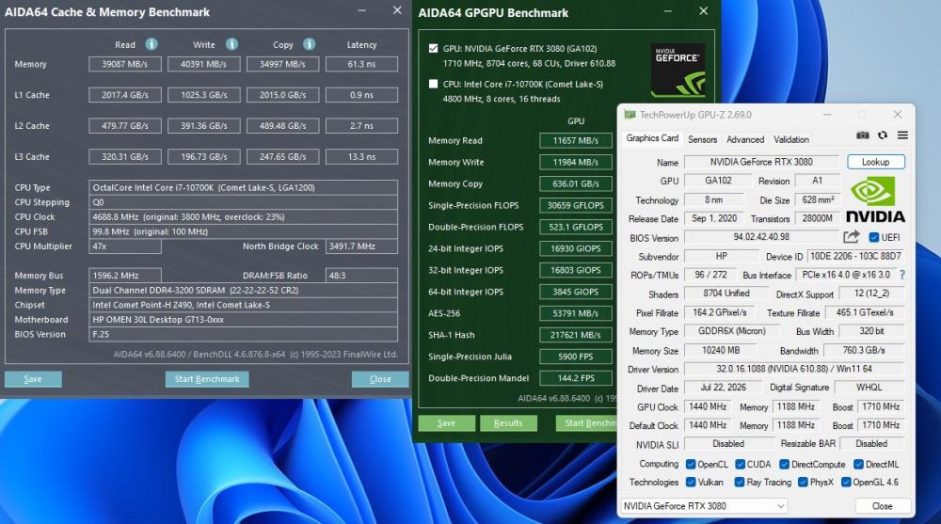
Task: Enable the Intel Core i7-10700K CPU checkbox
Action: 433,84
